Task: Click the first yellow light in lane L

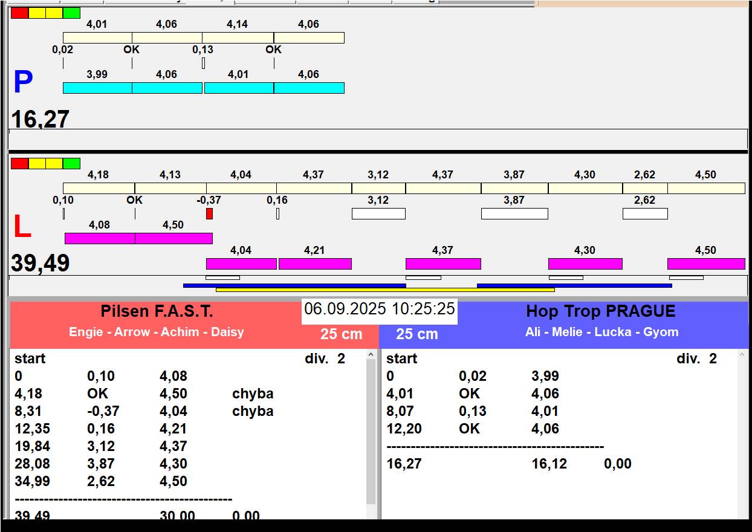Action: pyautogui.click(x=37, y=163)
